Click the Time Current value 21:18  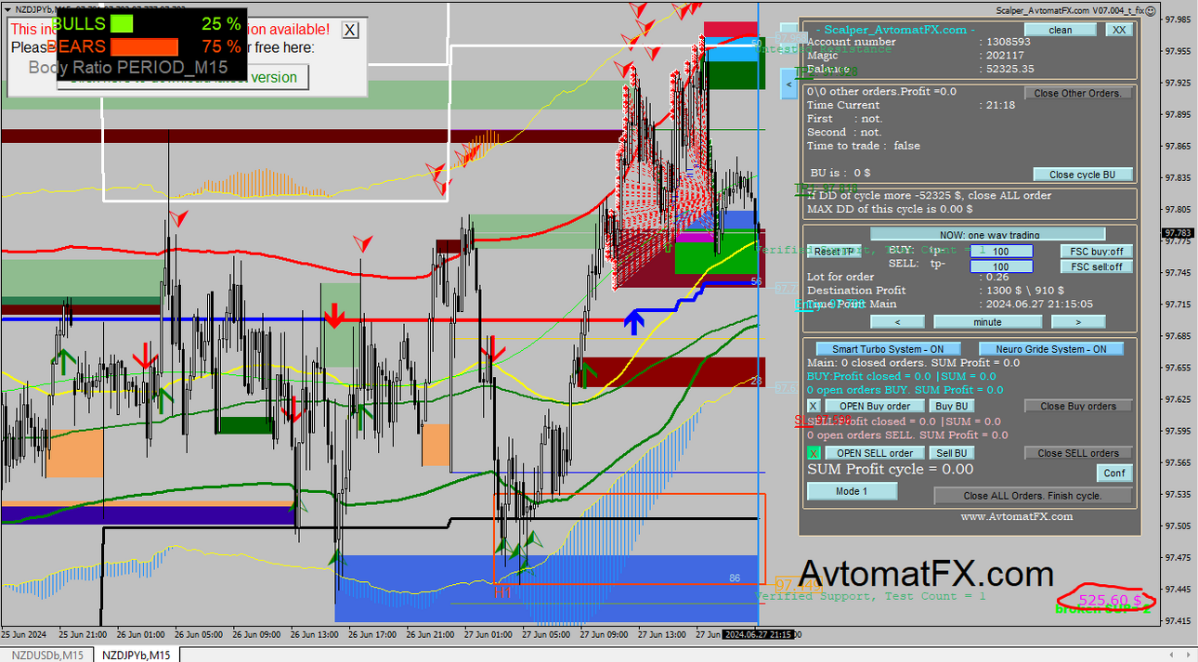click(1000, 105)
